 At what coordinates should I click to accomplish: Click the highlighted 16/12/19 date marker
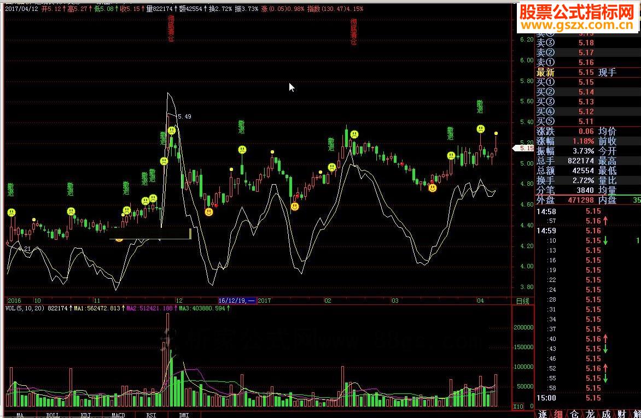[237, 301]
